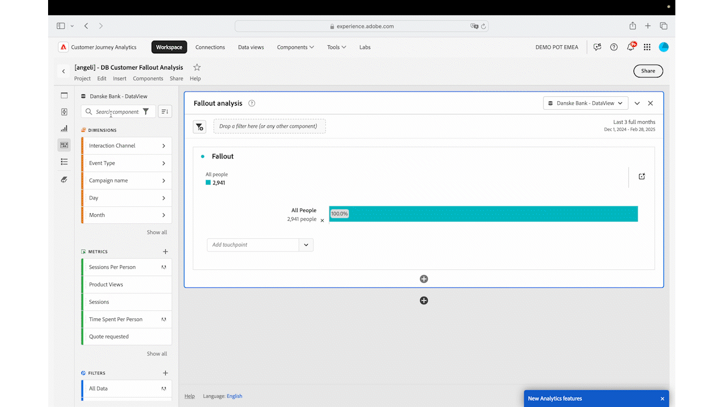Open the Project menu
This screenshot has height=407, width=724.
[83, 79]
